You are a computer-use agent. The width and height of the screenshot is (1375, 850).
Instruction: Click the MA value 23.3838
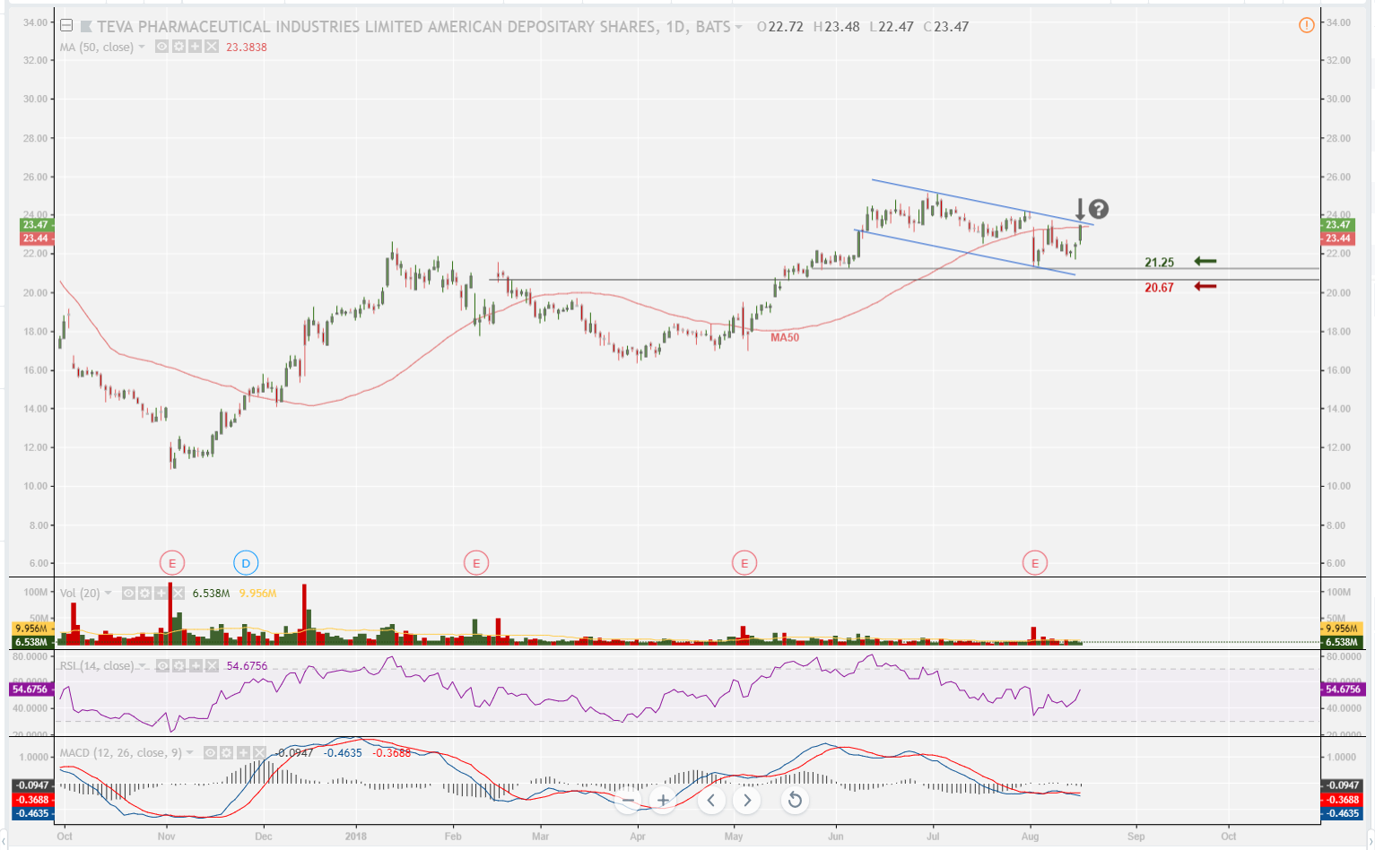(247, 47)
